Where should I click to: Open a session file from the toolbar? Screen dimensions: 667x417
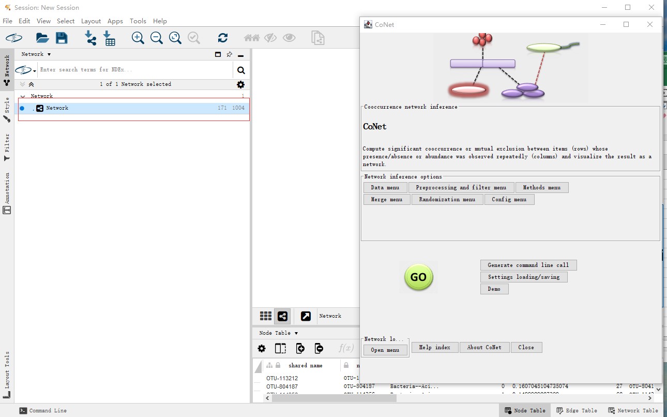(42, 38)
